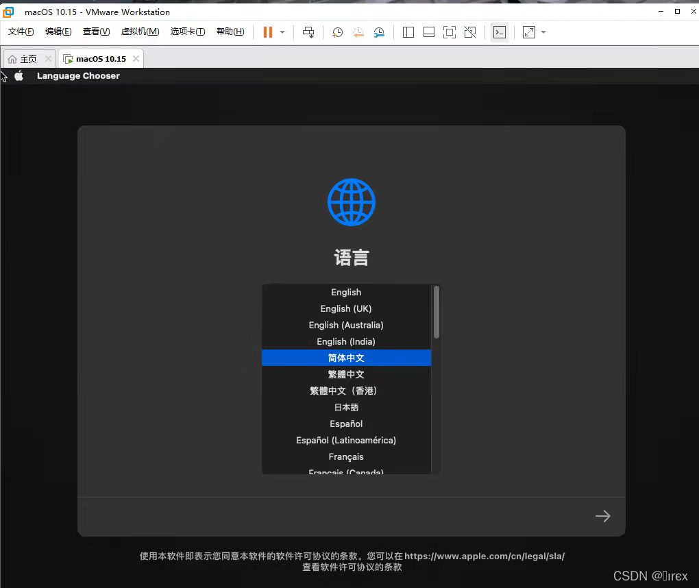Select Français language
Viewport: 699px width, 588px height.
pyautogui.click(x=346, y=457)
